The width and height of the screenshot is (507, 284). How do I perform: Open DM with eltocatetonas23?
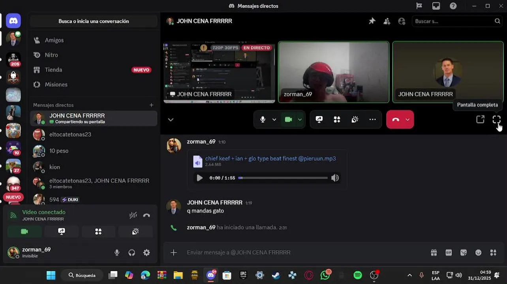[94, 135]
